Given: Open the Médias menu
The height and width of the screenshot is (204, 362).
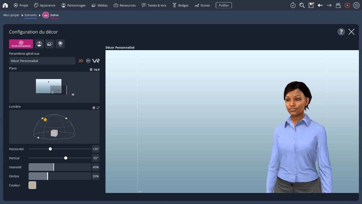Looking at the screenshot, I should pyautogui.click(x=100, y=5).
